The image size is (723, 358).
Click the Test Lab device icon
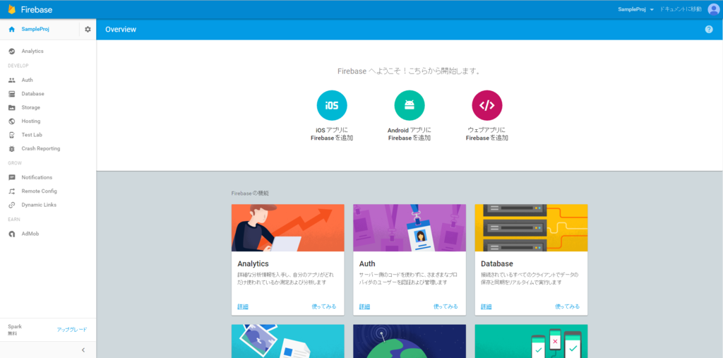[x=12, y=135]
